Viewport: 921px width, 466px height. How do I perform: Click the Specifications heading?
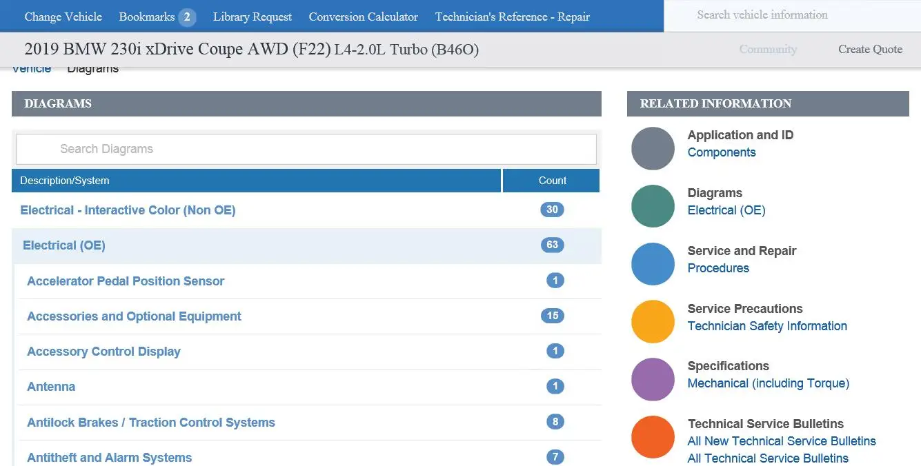(728, 366)
